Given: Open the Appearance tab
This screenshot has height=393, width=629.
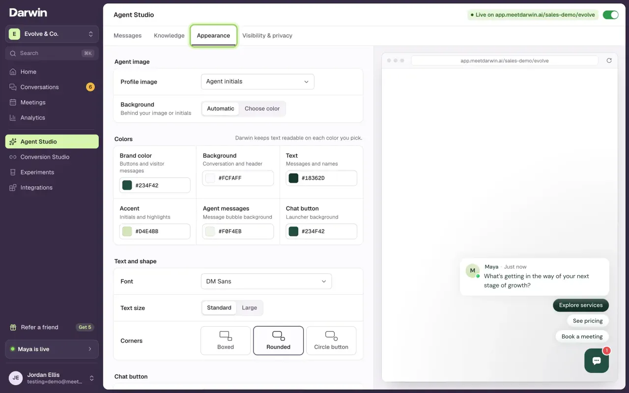Looking at the screenshot, I should pyautogui.click(x=213, y=35).
